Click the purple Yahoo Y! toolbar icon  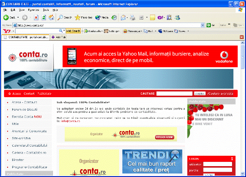(x=160, y=17)
